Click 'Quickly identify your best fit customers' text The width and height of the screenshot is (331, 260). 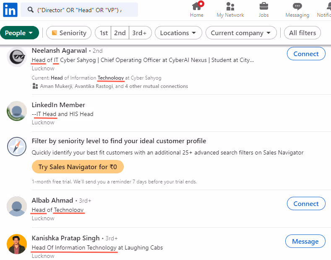coord(168,152)
